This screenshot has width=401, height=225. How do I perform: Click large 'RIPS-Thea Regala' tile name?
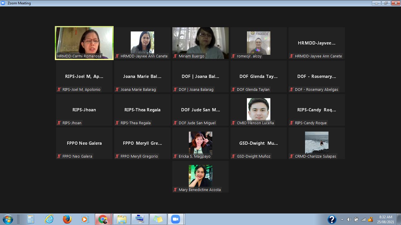coord(142,110)
